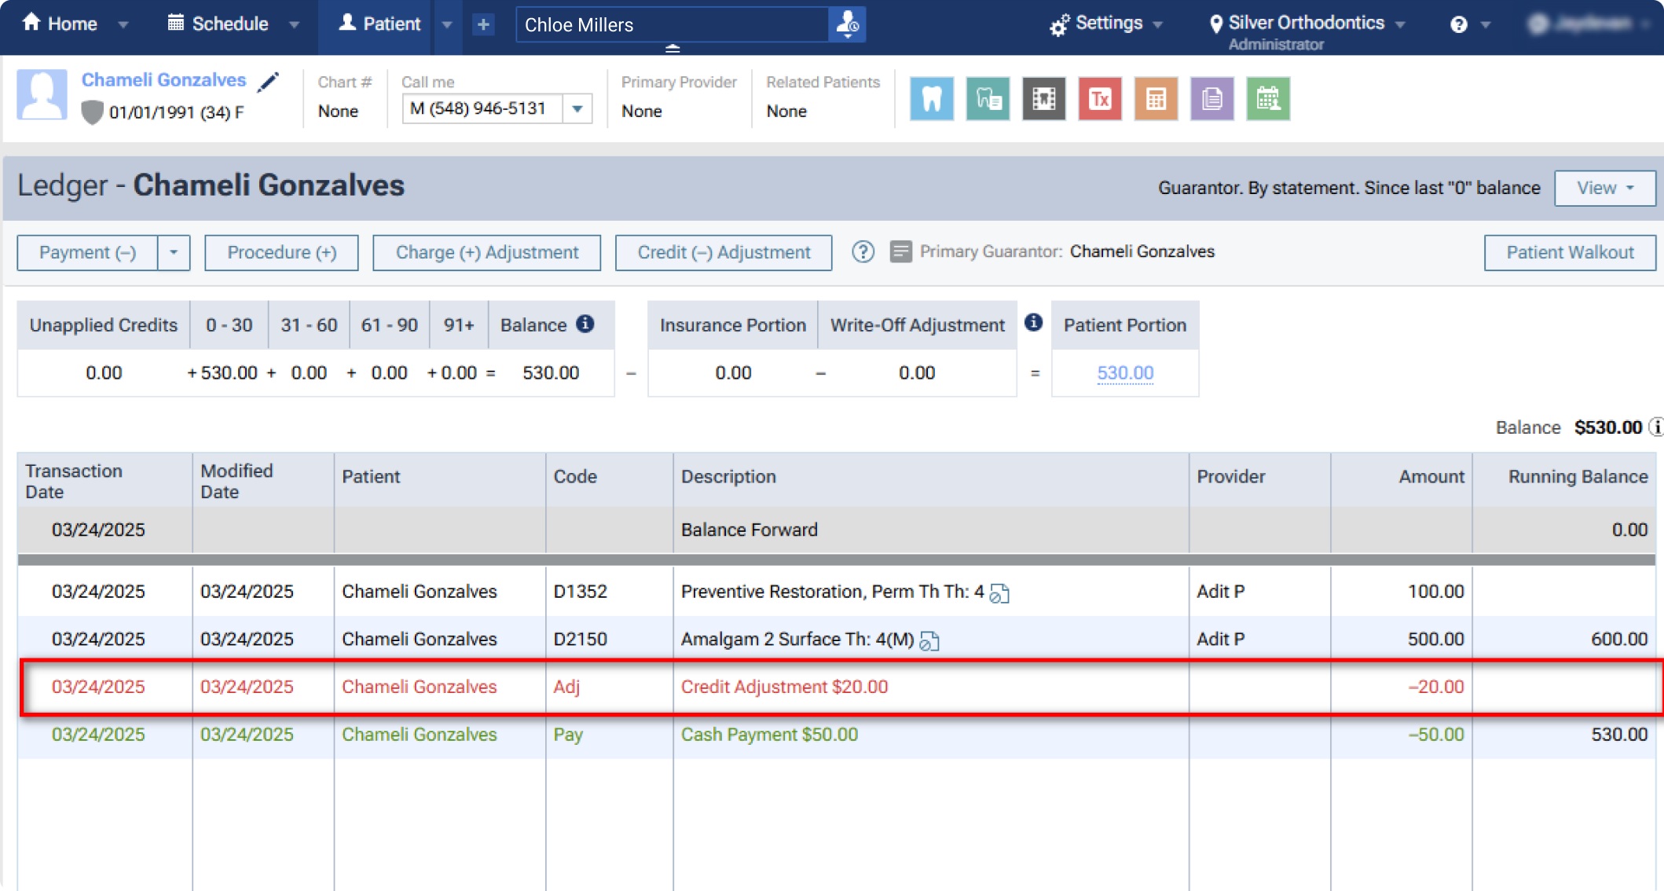This screenshot has width=1664, height=891.
Task: Open the purple documents icon
Action: click(1211, 99)
